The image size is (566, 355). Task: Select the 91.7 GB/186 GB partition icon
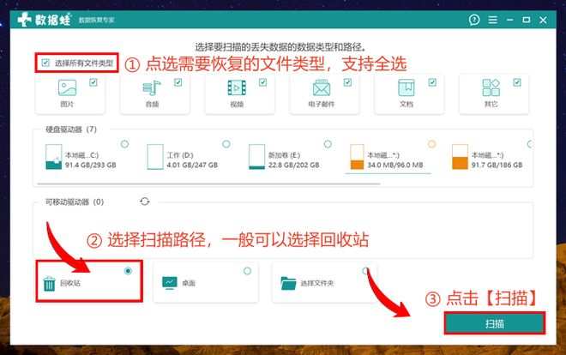click(460, 157)
